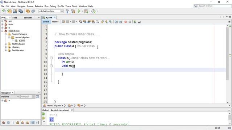The image size is (232, 130).
Task: Collapse the class b code fold
Action: point(51,58)
